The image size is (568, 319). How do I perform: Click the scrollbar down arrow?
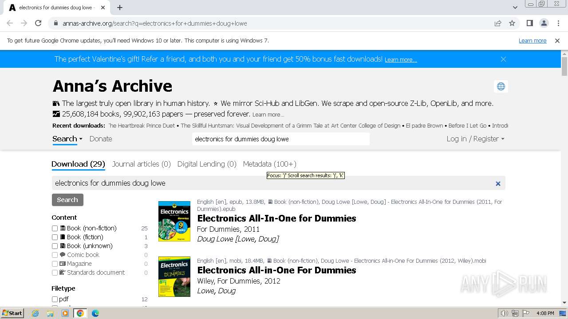pos(564,303)
